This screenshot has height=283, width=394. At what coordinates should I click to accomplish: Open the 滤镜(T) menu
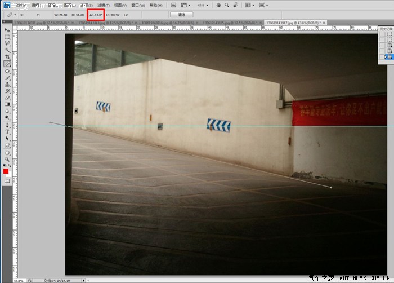tap(104, 5)
